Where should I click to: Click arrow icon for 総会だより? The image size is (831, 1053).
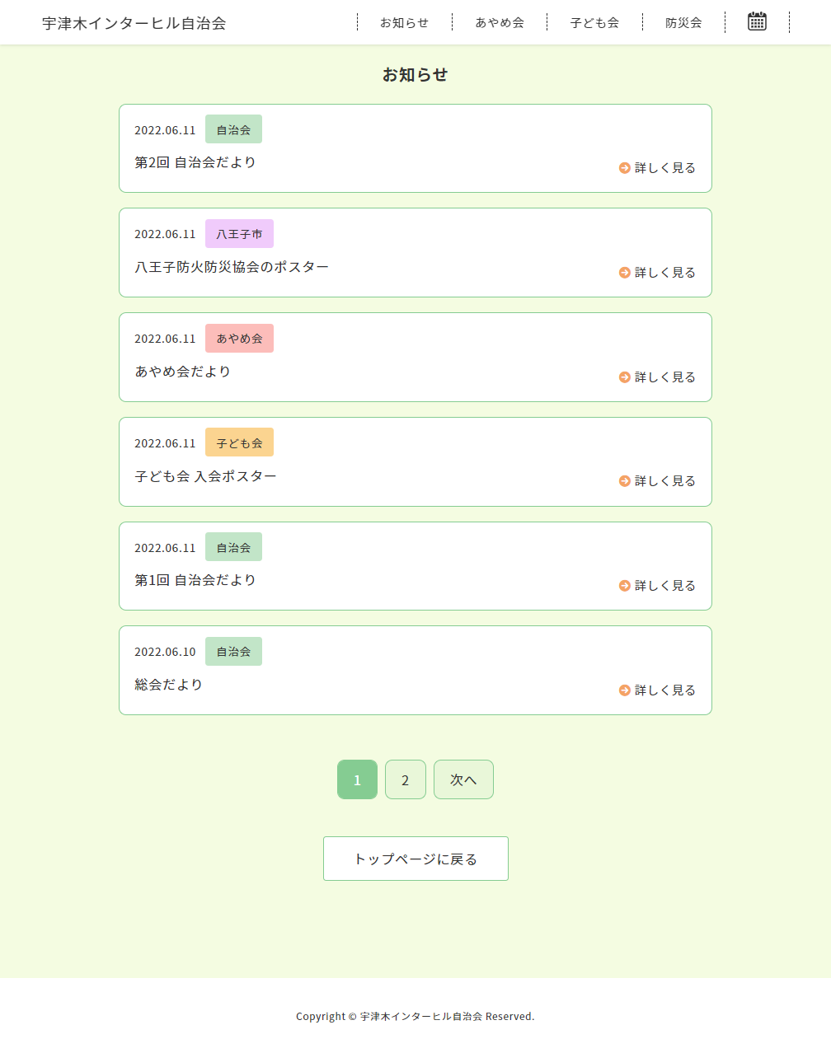tap(625, 690)
